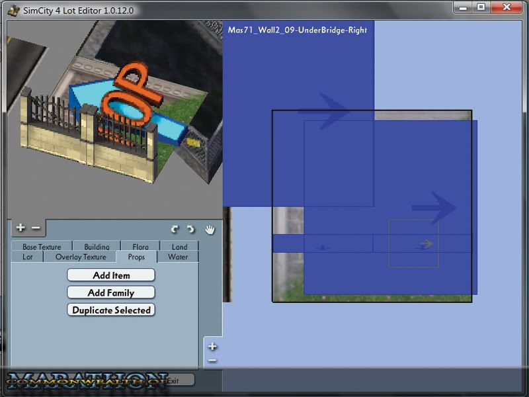Click the Mas71_Wall2_09-UnderBridge-Right label
The height and width of the screenshot is (397, 529).
pyautogui.click(x=297, y=30)
